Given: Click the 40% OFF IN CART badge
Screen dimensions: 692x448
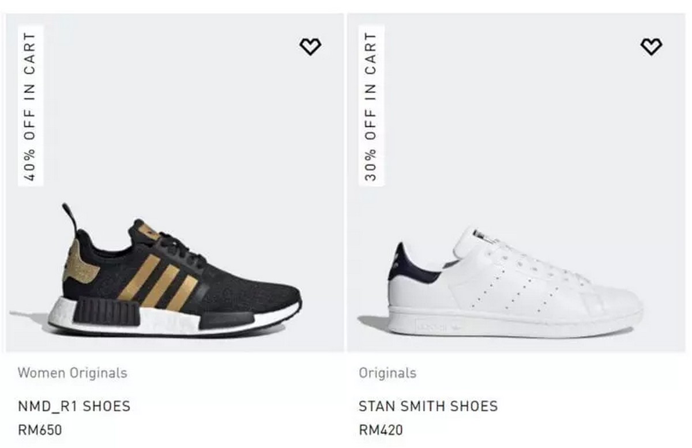Looking at the screenshot, I should [x=31, y=106].
